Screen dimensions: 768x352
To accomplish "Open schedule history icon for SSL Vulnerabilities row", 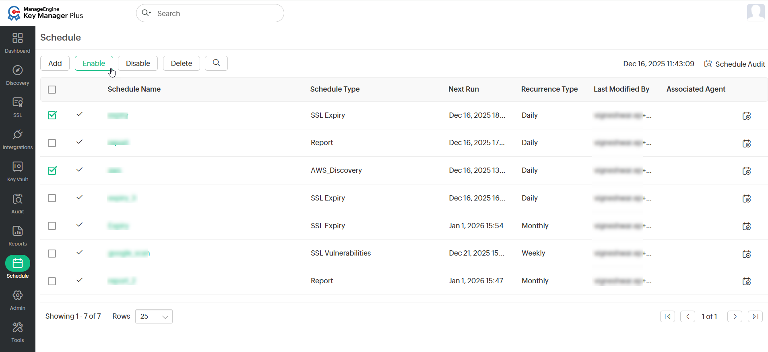I will click(746, 254).
